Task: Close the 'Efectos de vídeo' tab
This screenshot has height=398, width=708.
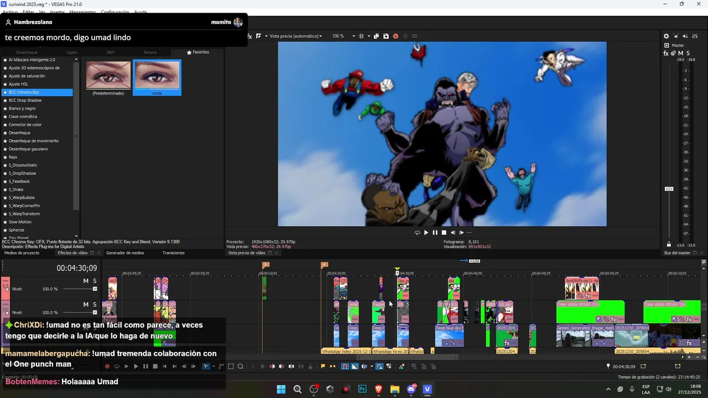Action: point(99,253)
